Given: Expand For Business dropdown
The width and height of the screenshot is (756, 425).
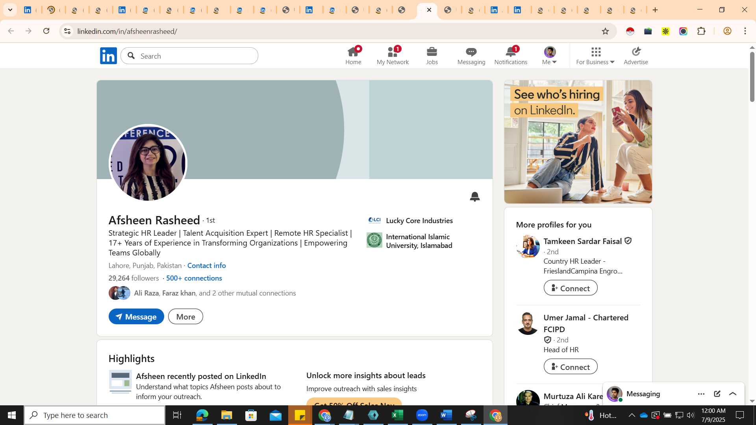Looking at the screenshot, I should coord(595,55).
